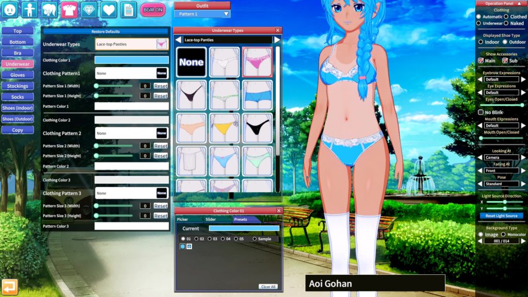The image size is (528, 297).
Task: Open the accessories diamond icon
Action: tap(89, 10)
